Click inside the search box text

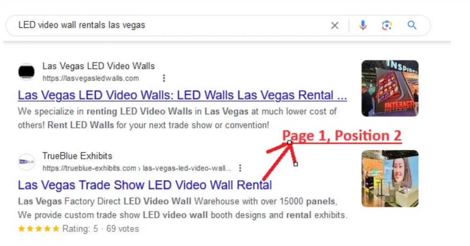tap(82, 25)
